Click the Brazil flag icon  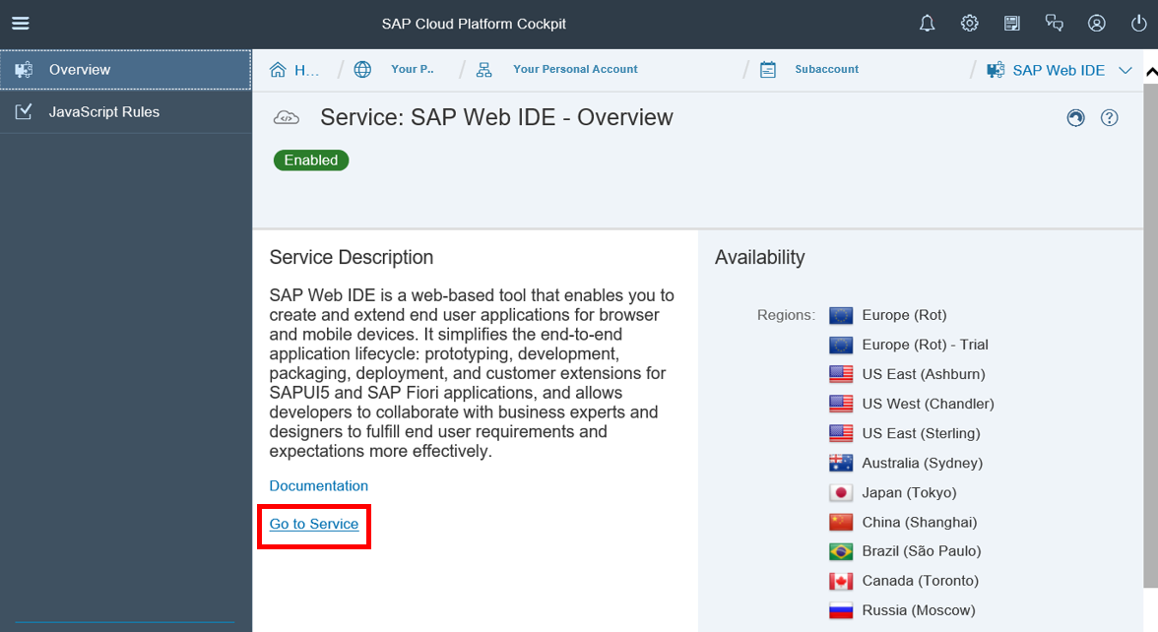(x=841, y=551)
